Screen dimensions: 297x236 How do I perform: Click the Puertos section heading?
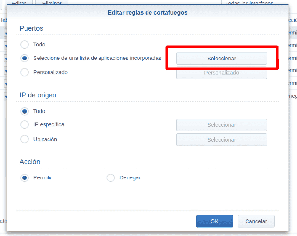coord(31,28)
